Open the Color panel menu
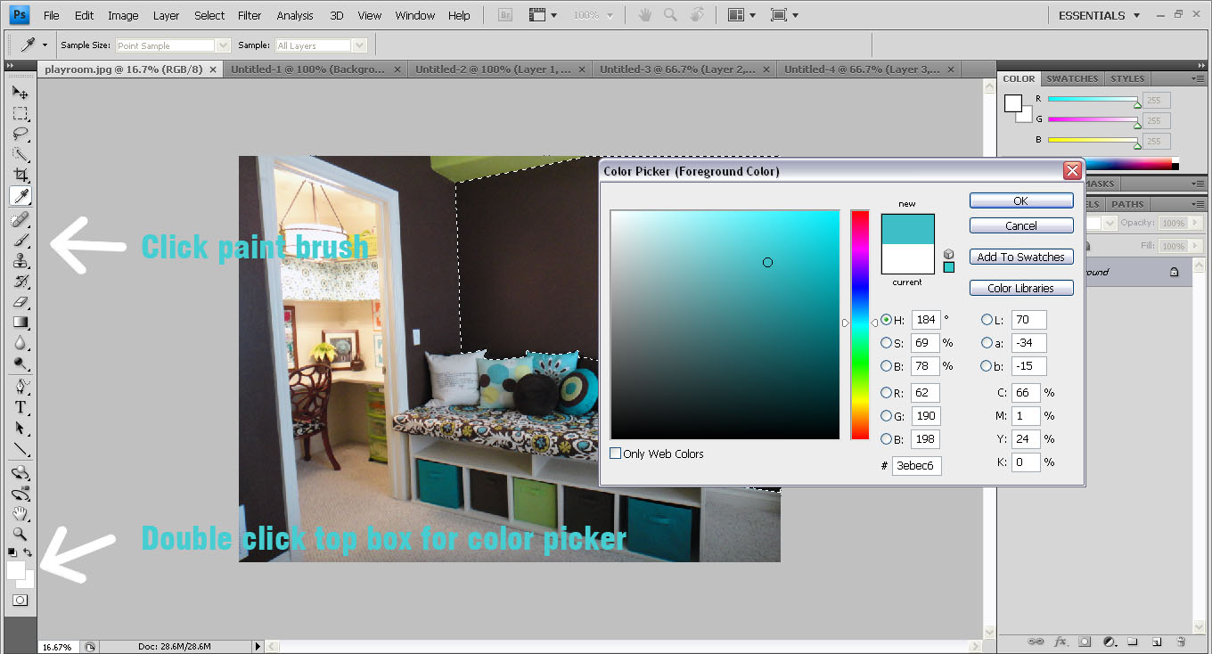 point(1199,78)
